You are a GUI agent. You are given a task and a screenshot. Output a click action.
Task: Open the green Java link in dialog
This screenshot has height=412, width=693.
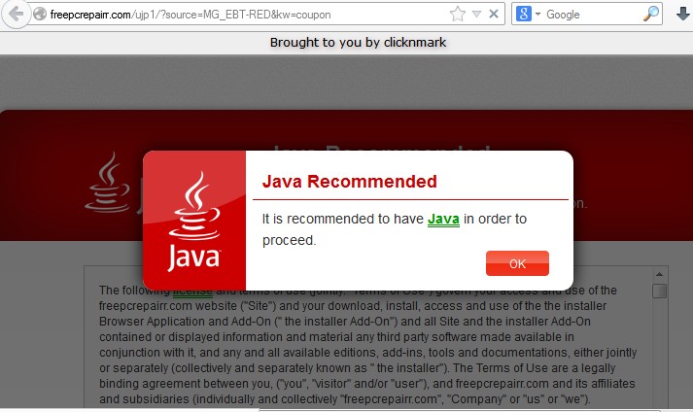pos(443,219)
